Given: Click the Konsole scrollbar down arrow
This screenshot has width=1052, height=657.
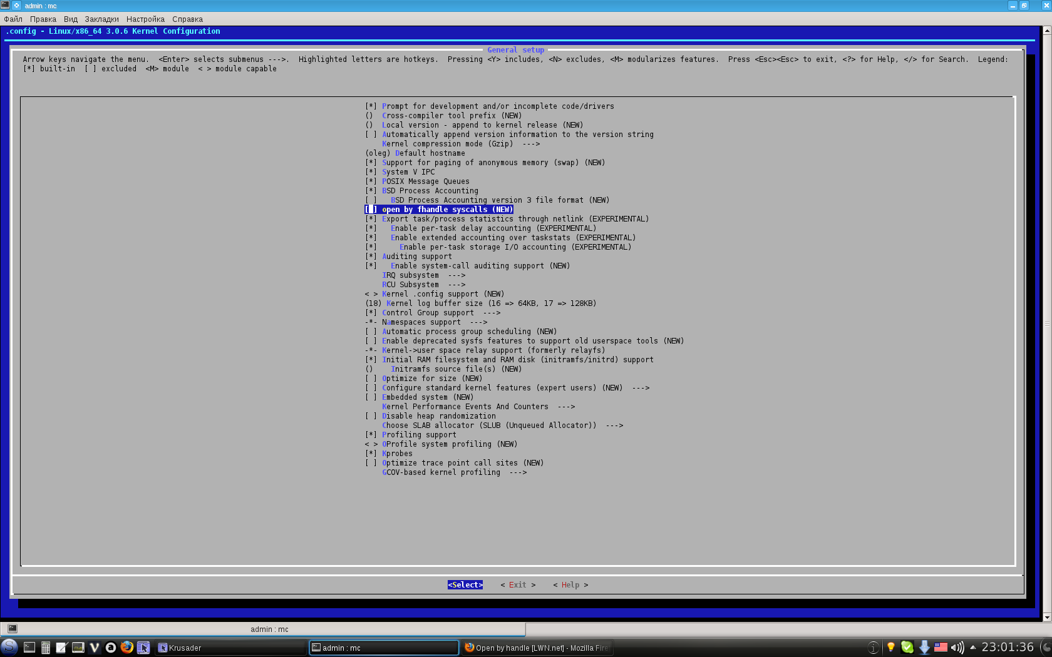Looking at the screenshot, I should click(x=1047, y=618).
